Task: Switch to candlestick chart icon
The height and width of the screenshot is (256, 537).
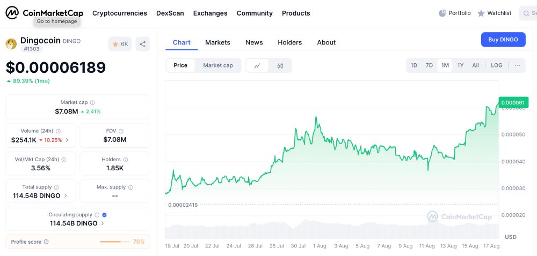Action: tap(280, 65)
